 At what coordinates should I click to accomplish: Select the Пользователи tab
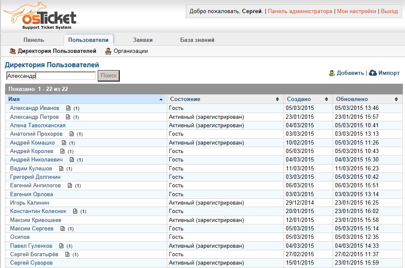88,40
